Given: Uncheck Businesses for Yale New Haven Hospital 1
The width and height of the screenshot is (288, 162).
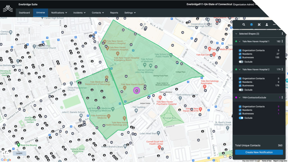Looking at the screenshot, I should click(240, 58).
